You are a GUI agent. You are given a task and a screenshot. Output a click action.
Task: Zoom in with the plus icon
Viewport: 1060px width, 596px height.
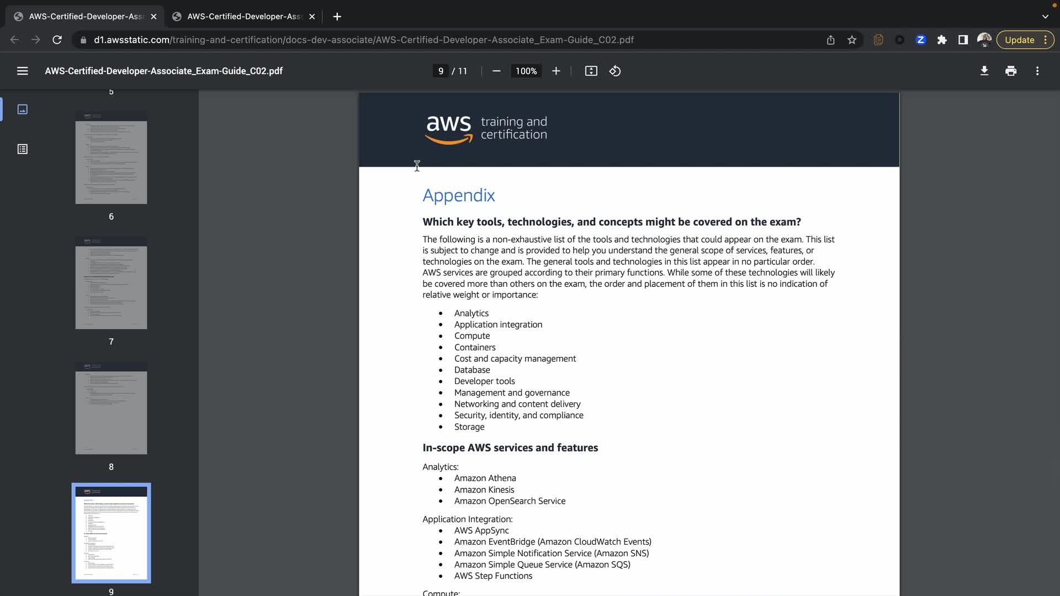click(556, 71)
